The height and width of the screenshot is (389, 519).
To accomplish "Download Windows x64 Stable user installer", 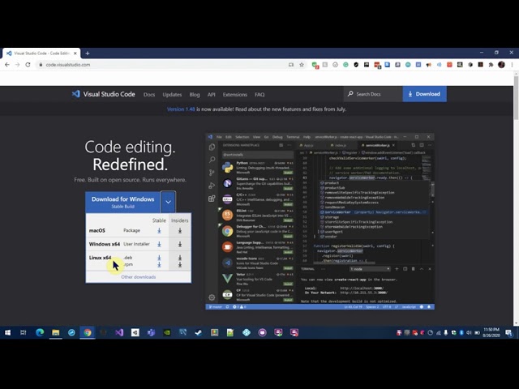I will pos(159,244).
